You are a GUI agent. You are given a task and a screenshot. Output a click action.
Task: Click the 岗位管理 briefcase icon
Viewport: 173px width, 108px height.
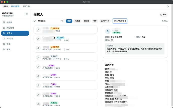(4, 28)
